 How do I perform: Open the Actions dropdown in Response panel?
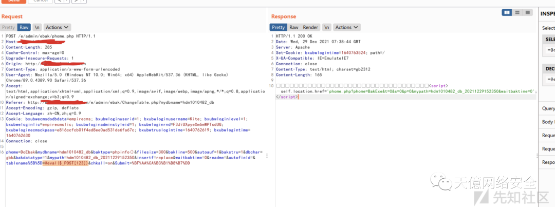click(x=347, y=27)
